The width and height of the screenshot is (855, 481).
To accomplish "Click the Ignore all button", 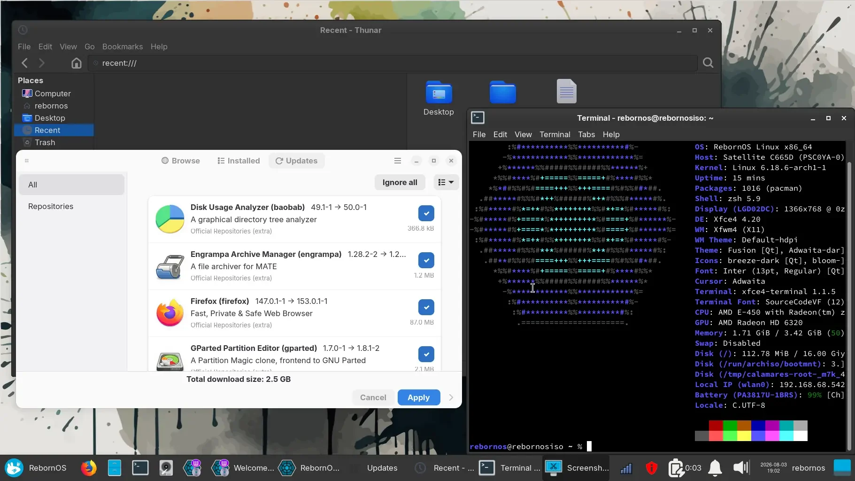I will [x=400, y=182].
